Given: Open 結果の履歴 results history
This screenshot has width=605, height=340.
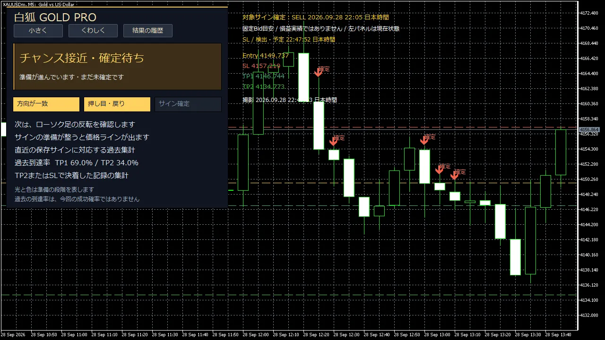Looking at the screenshot, I should [x=148, y=31].
